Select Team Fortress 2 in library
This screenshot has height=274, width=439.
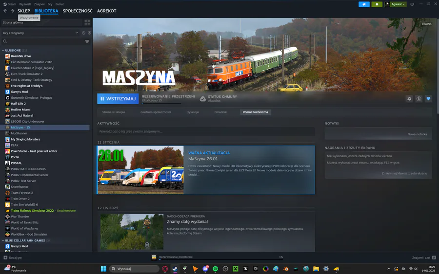click(22, 193)
